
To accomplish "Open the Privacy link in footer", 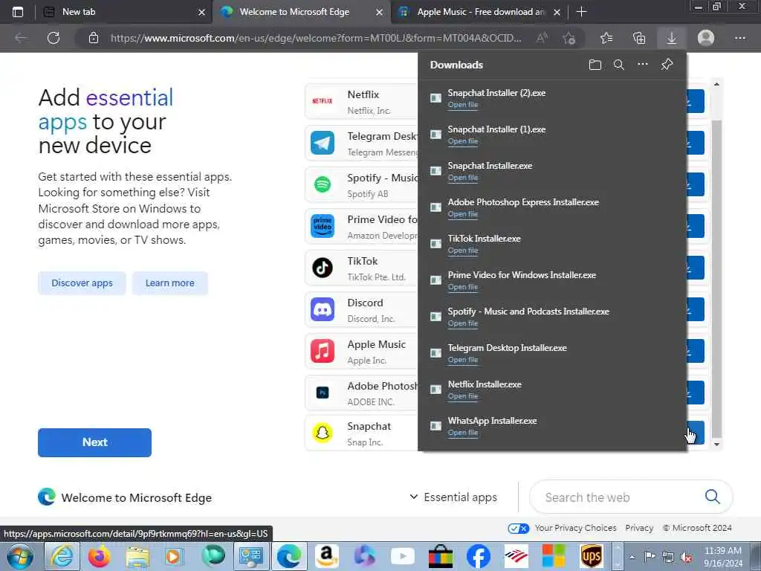I will [638, 528].
